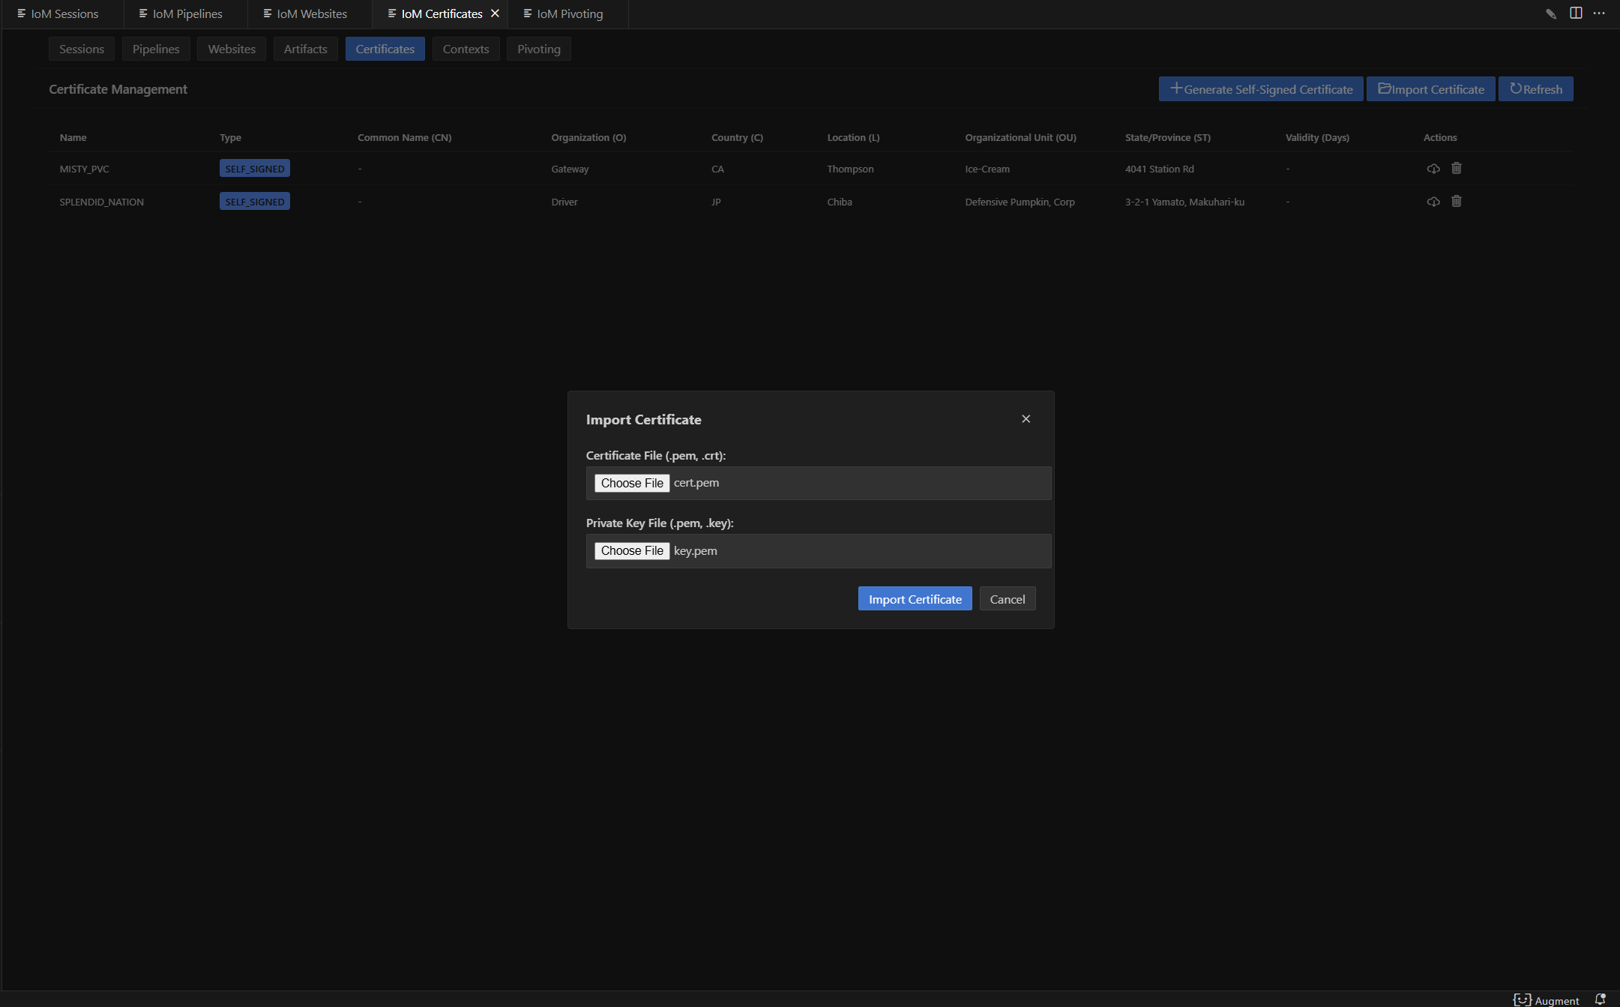Switch to the IoM Sessions editor tab

[63, 13]
